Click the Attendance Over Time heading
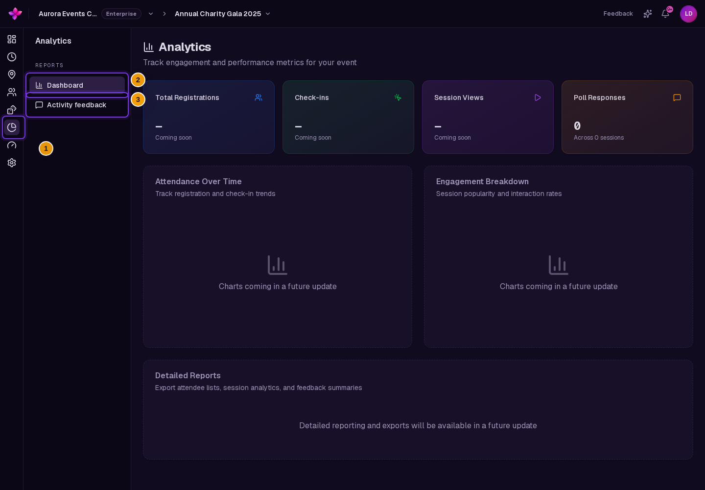The height and width of the screenshot is (490, 705). 198,181
